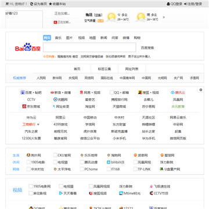Screen dimensions: 209x209
Task: Click the browser icon beside 设为首页
Action: pyautogui.click(x=31, y=4)
